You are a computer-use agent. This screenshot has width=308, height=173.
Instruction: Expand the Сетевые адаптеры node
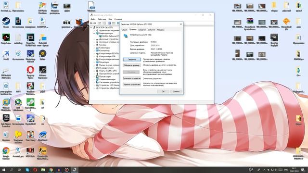tap(94, 79)
